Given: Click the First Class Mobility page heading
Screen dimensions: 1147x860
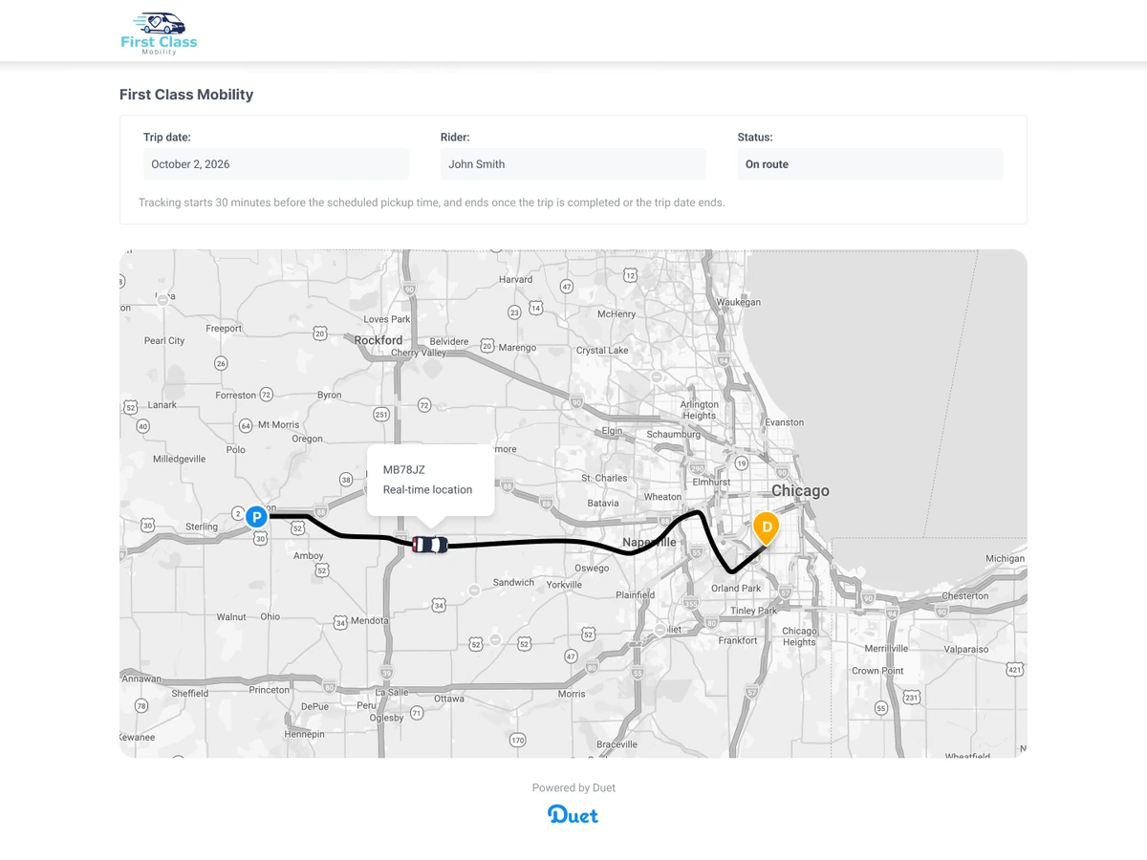Looking at the screenshot, I should [186, 95].
